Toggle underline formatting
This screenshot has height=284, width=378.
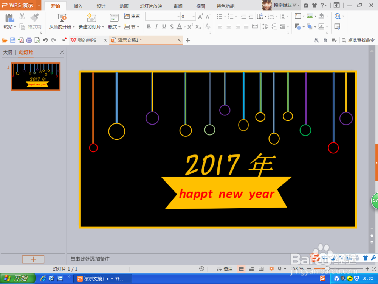(x=164, y=27)
